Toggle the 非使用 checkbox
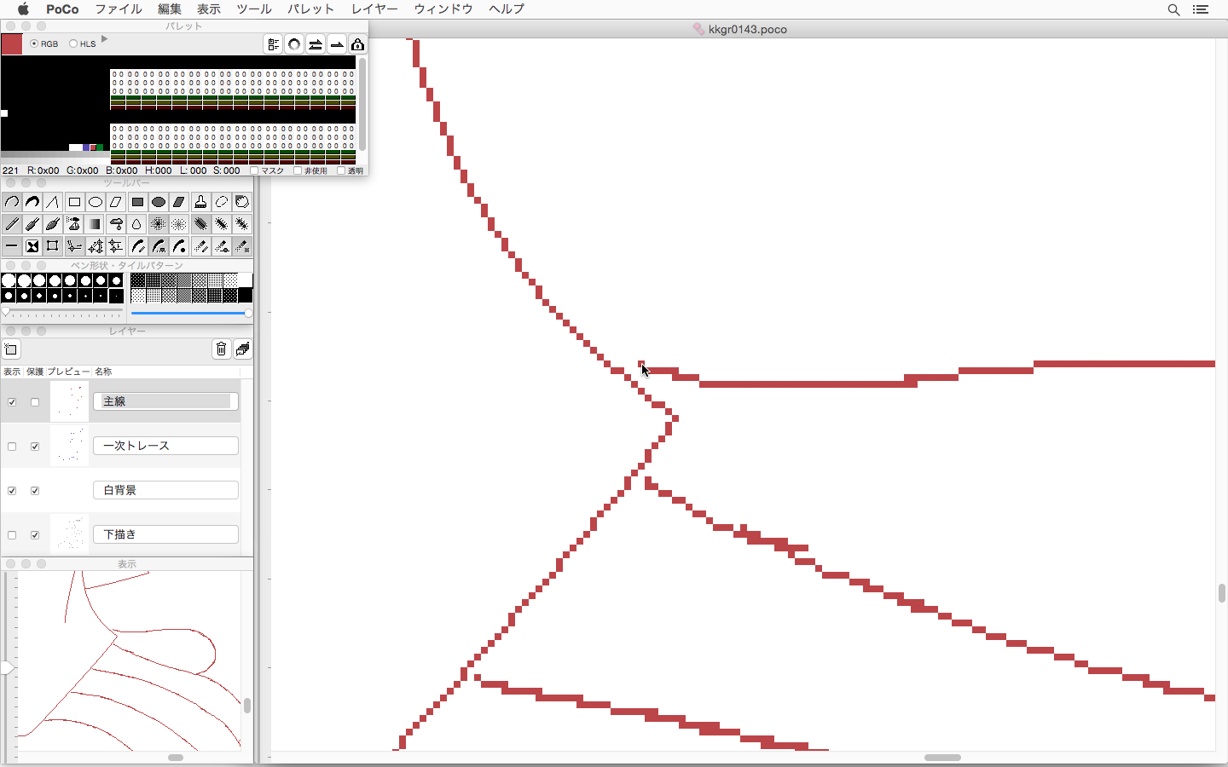 (298, 170)
